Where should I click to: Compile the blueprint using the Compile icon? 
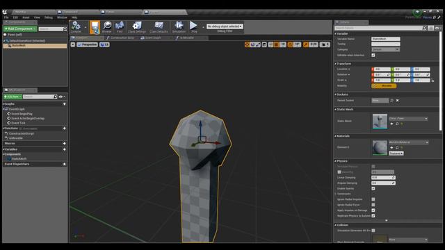(x=76, y=27)
